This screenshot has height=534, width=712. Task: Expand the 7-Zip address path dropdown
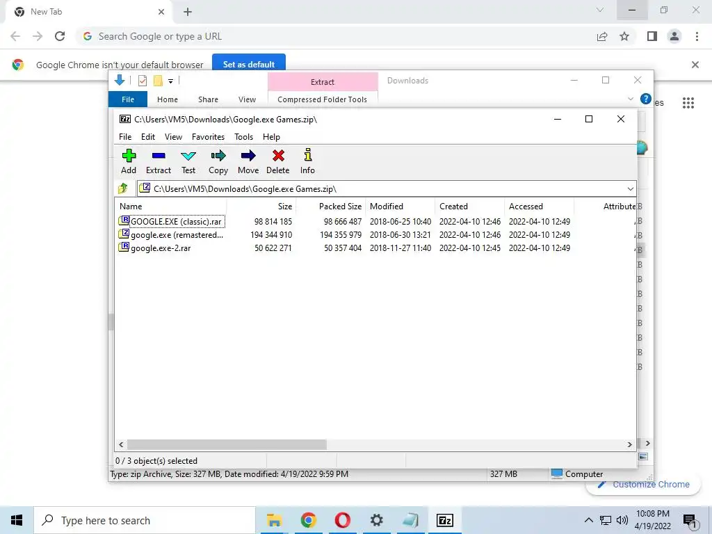[x=630, y=189]
